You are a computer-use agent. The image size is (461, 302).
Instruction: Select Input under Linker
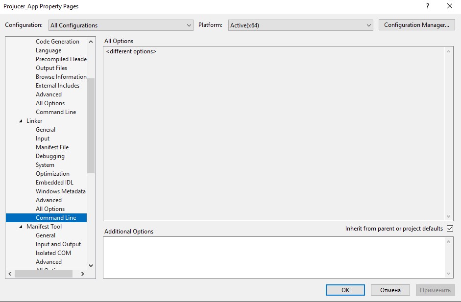pos(43,139)
